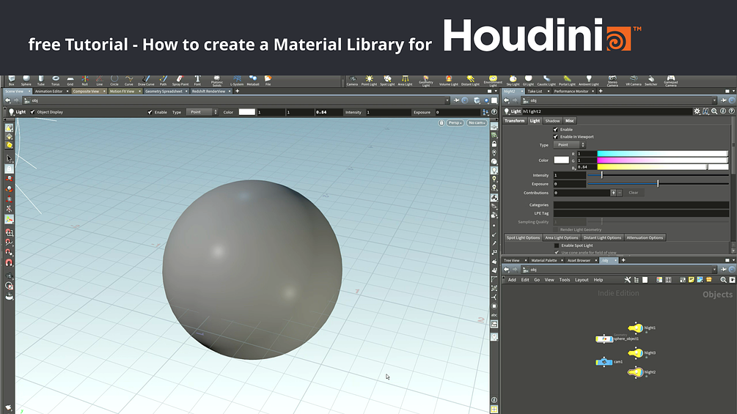Select the Sphere shelf tool
This screenshot has width=737, height=414.
[26, 81]
